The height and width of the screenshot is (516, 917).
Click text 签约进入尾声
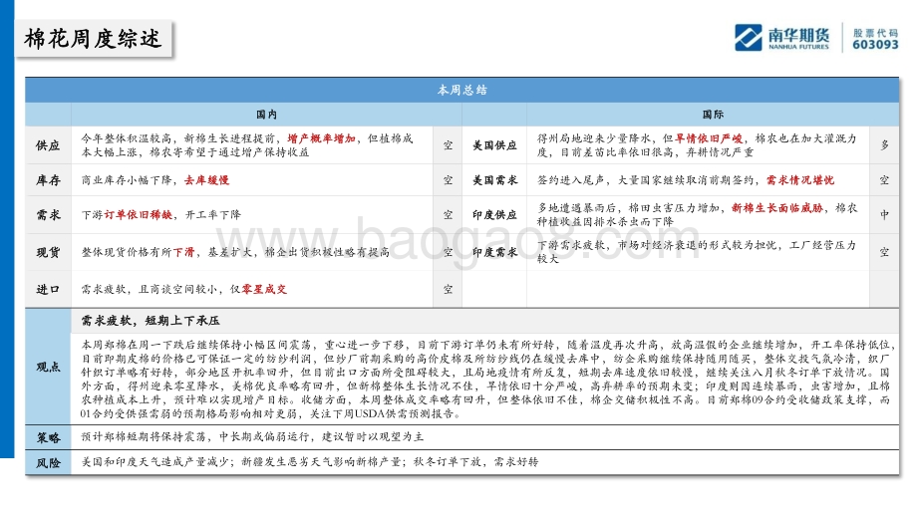571,180
